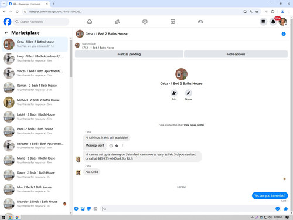Viewport: 293px width, 220px height.
Task: Open the account profile picture menu
Action: (x=282, y=22)
